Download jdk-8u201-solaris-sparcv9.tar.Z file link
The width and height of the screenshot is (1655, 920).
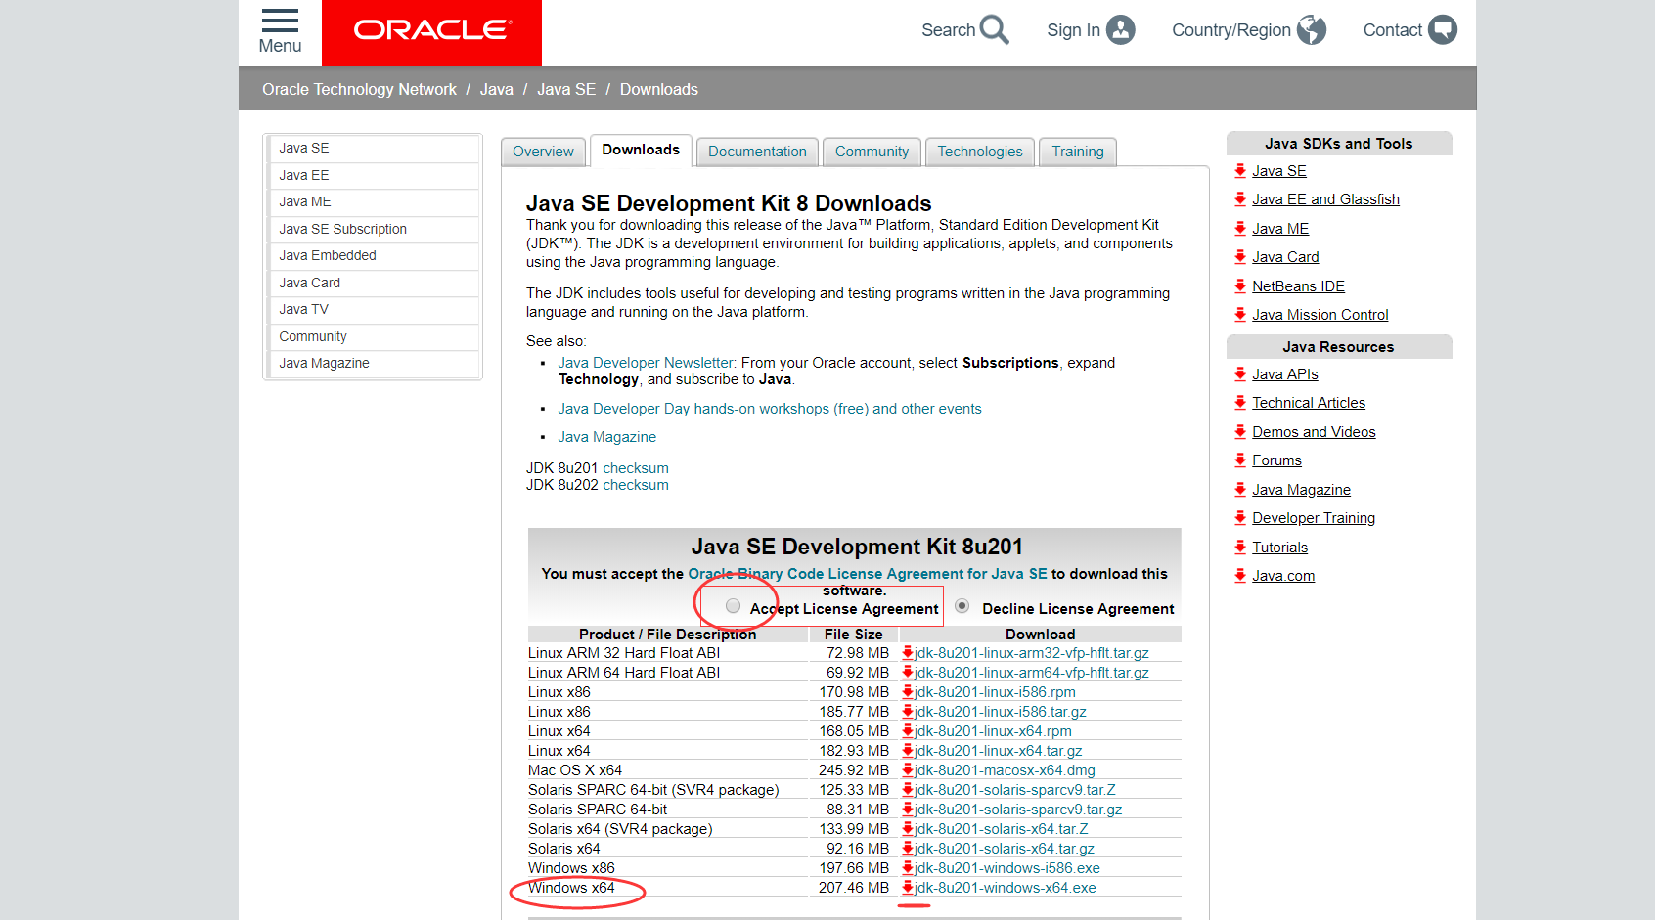click(1015, 790)
